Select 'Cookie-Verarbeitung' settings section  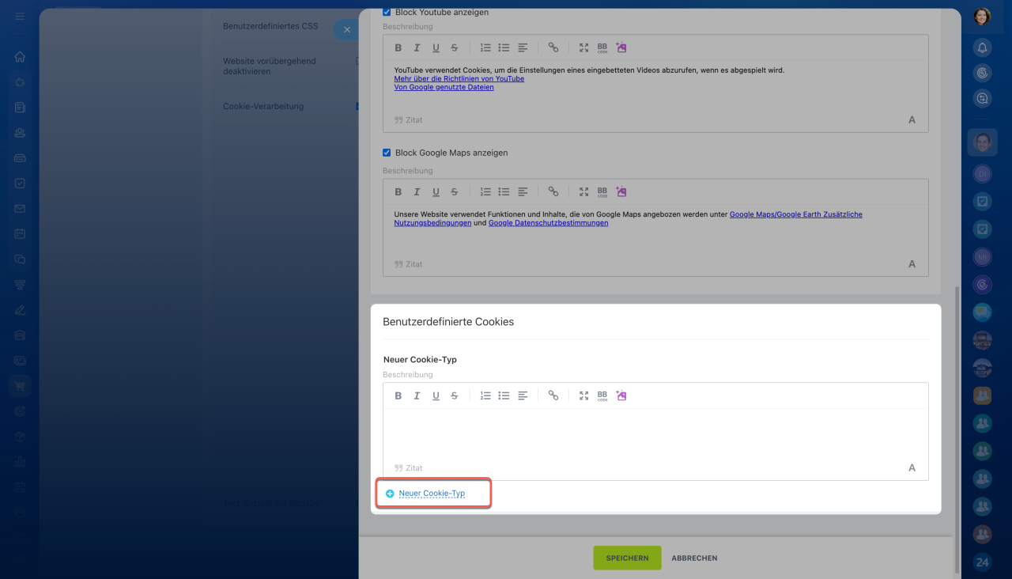click(263, 106)
